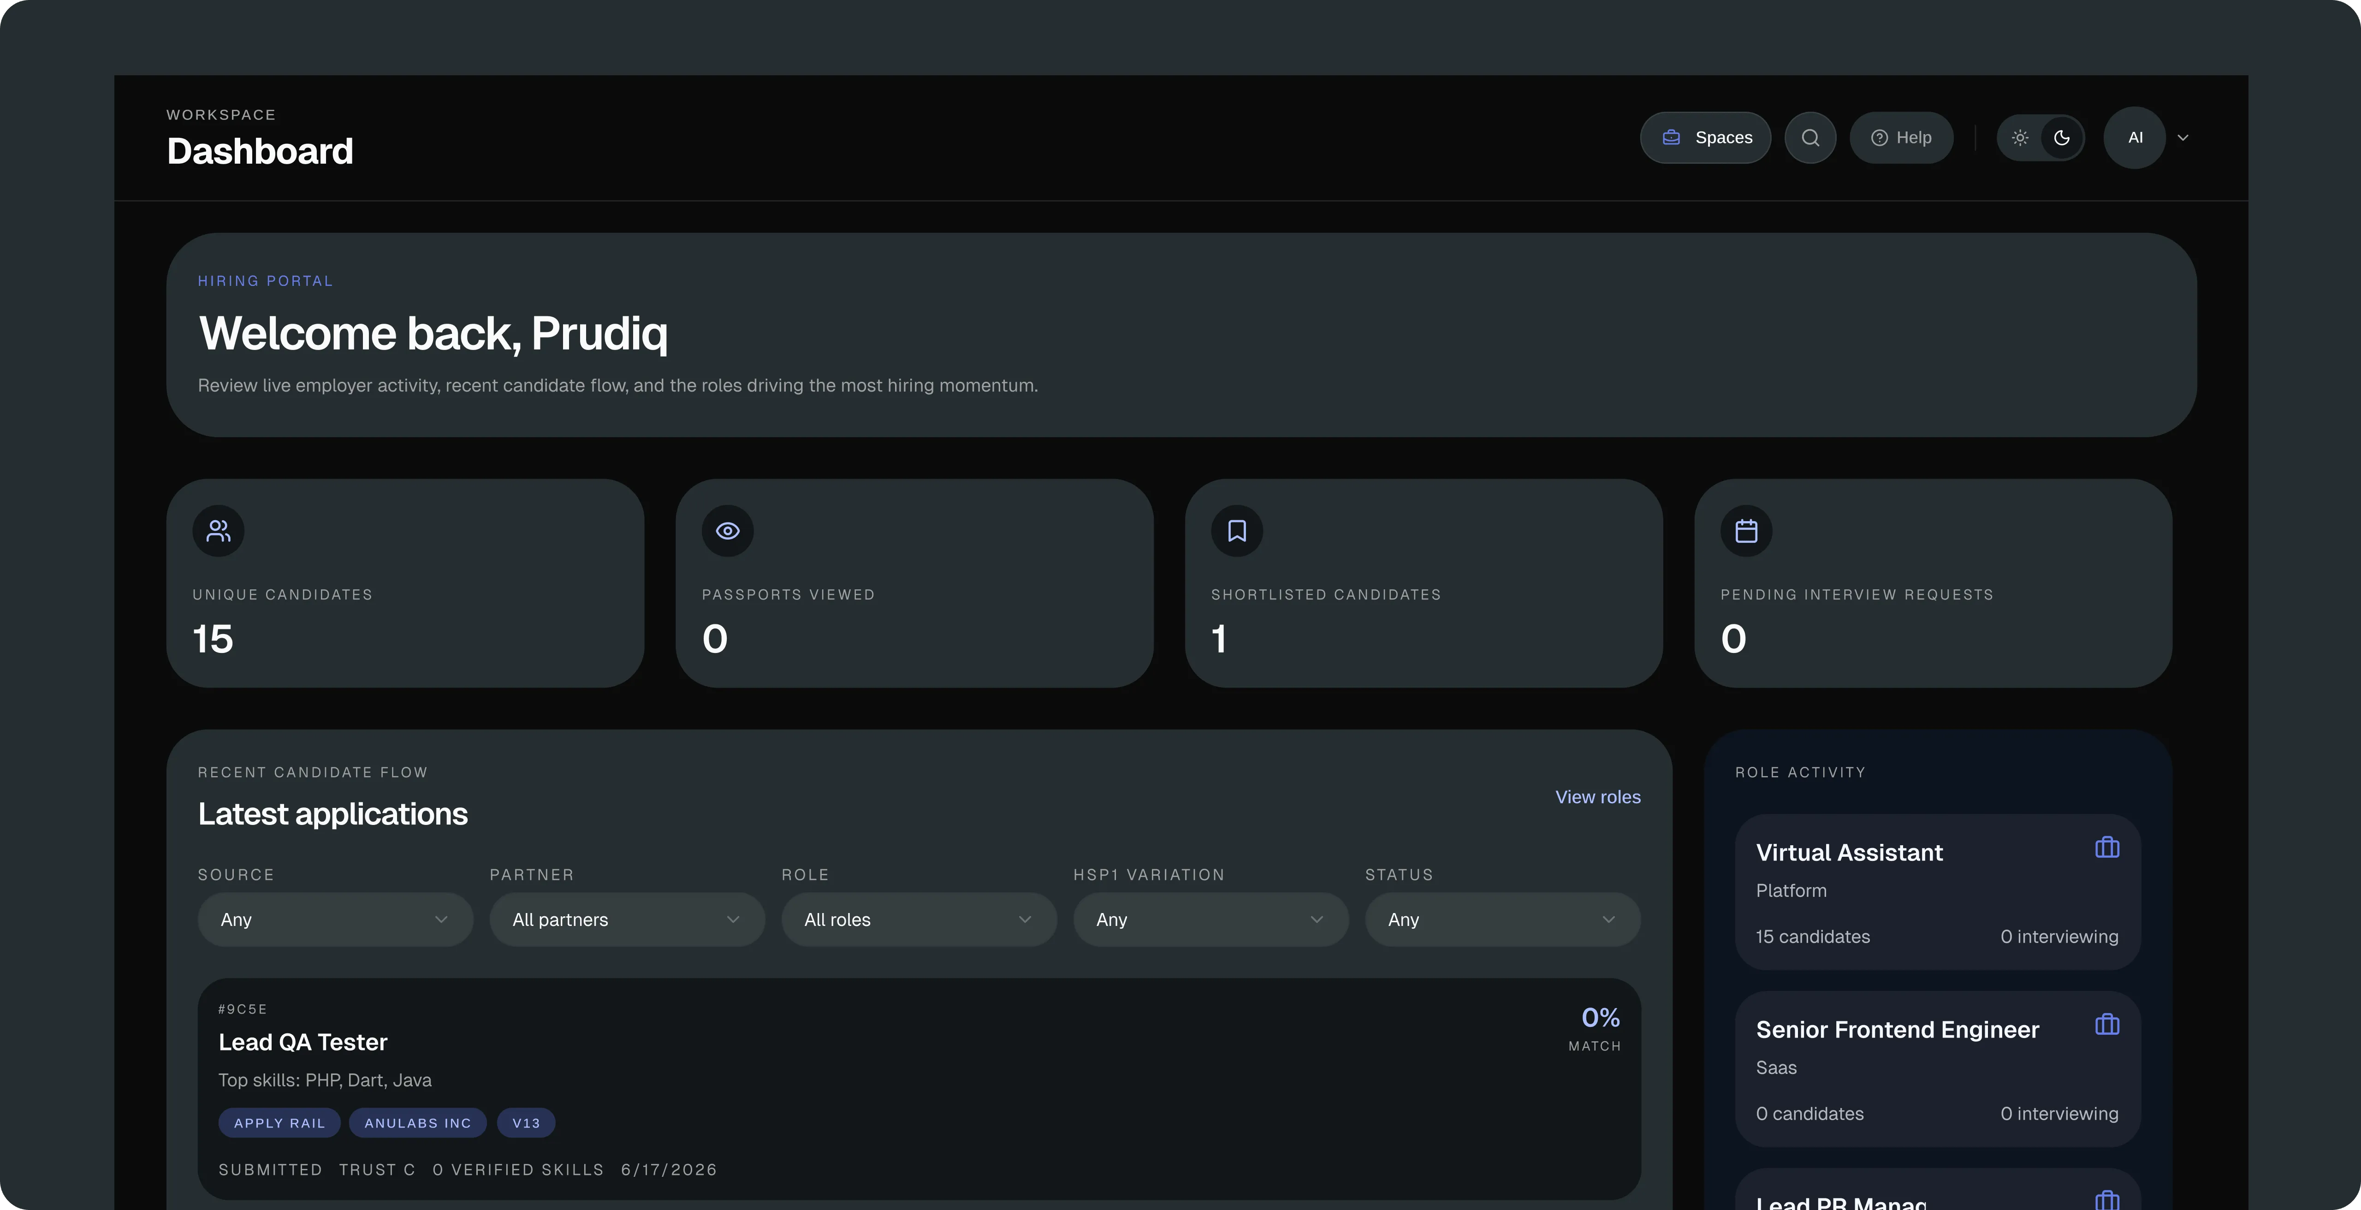2361x1210 pixels.
Task: Open the Source filter dropdown
Action: point(335,919)
